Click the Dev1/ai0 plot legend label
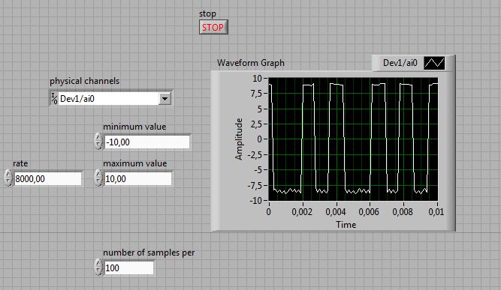The image size is (501, 290). pyautogui.click(x=400, y=63)
